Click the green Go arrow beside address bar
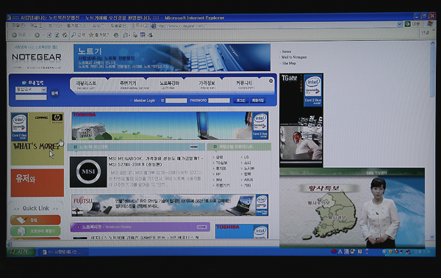 point(407,24)
